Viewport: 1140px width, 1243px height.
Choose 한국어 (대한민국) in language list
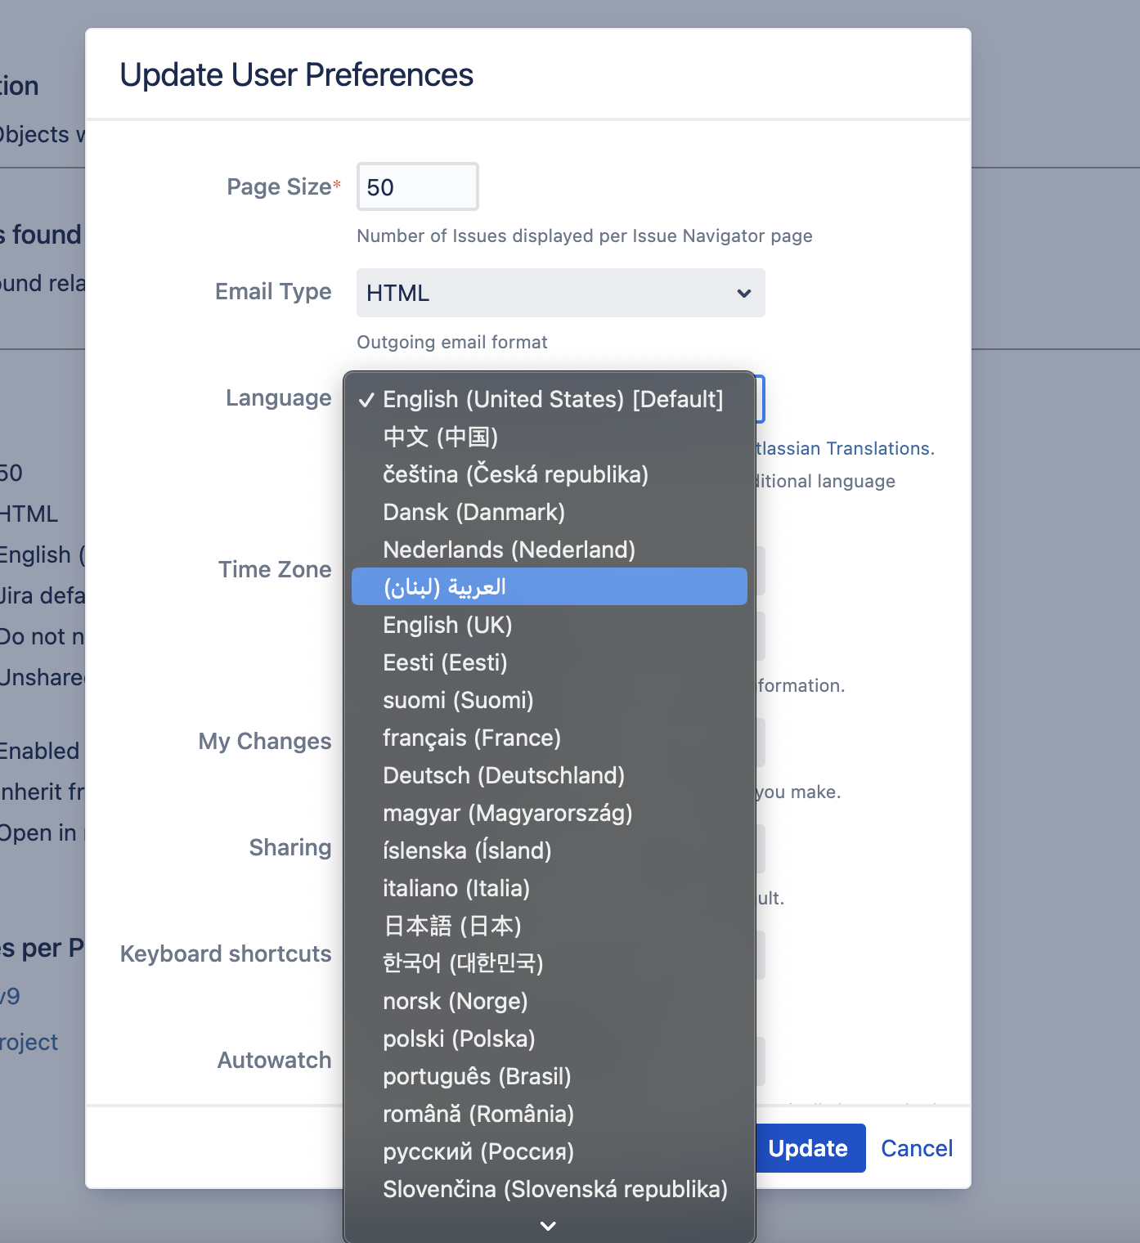[548, 963]
